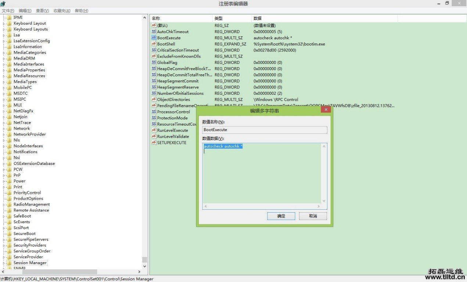Expand the Keyboard Layout tree node

[4, 23]
